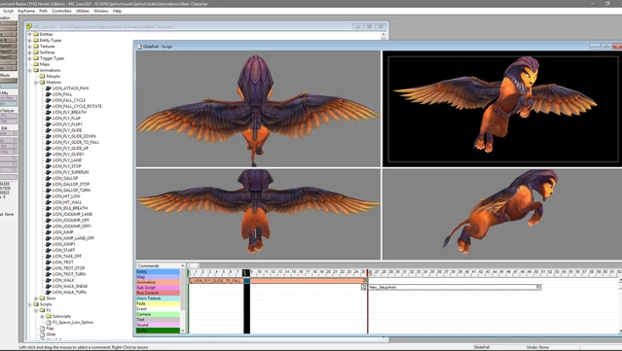622x351 pixels.
Task: Click the LION_WALK_SNEAK motion icon
Action: pyautogui.click(x=49, y=286)
